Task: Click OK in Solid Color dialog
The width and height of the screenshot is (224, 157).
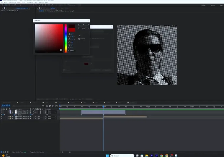Action: tap(84, 25)
